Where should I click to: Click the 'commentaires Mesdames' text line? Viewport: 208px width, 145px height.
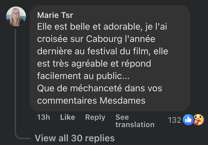pyautogui.click(x=91, y=100)
